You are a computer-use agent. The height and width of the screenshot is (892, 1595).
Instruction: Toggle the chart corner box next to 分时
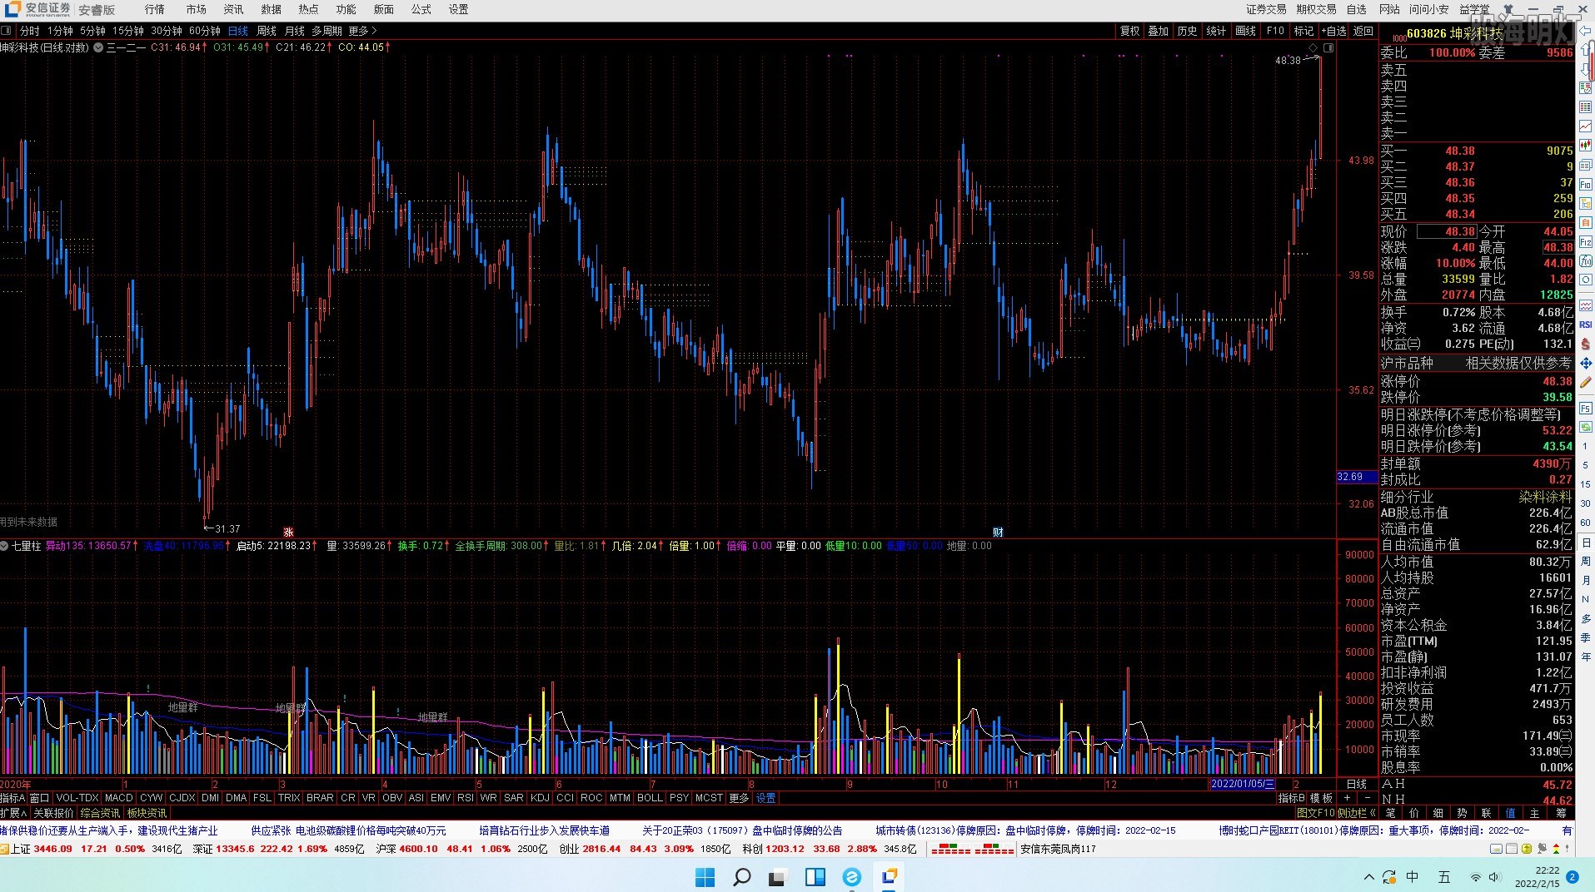pyautogui.click(x=7, y=31)
